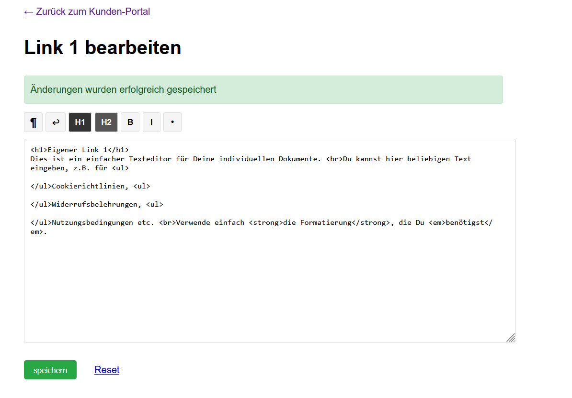
Task: Apply H1 heading formatting
Action: point(80,122)
